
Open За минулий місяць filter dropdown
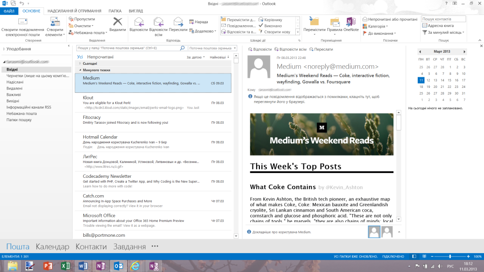click(443, 32)
